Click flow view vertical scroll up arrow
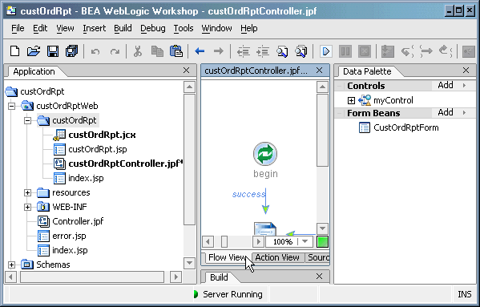Image resolution: width=480 pixels, height=307 pixels. [322, 87]
